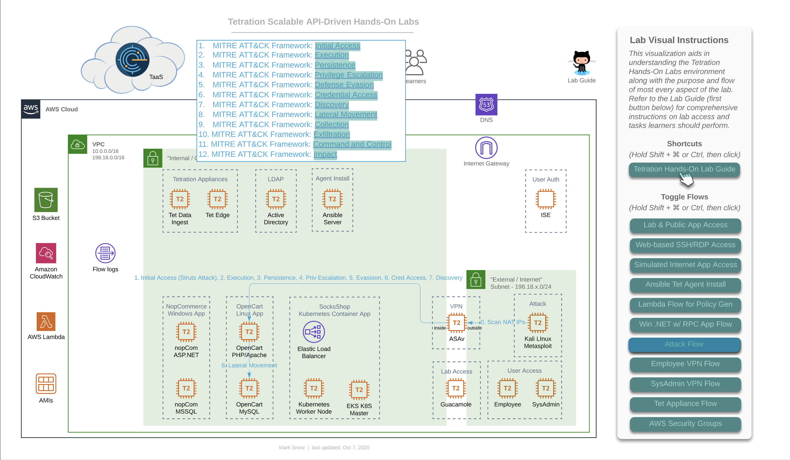Click the SysAdmin instance icon
Image resolution: width=790 pixels, height=460 pixels.
[546, 388]
